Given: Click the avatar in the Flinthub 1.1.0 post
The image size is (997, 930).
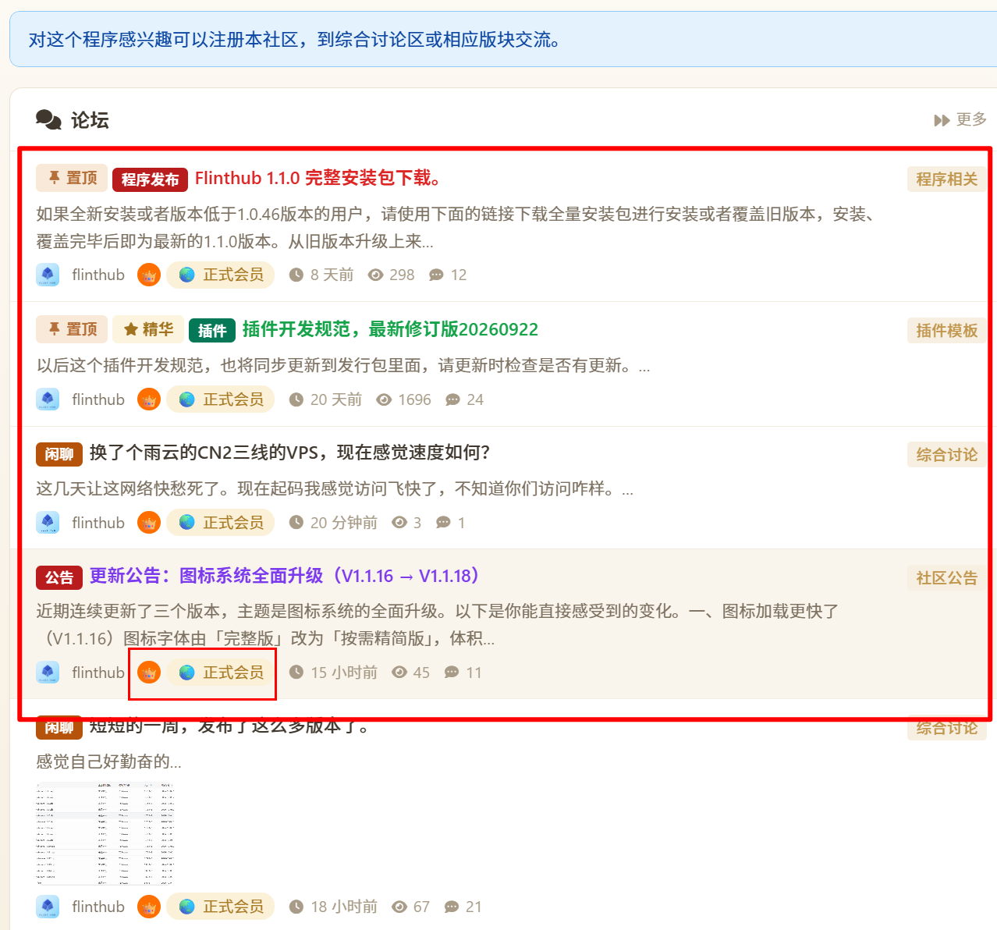Looking at the screenshot, I should (48, 275).
